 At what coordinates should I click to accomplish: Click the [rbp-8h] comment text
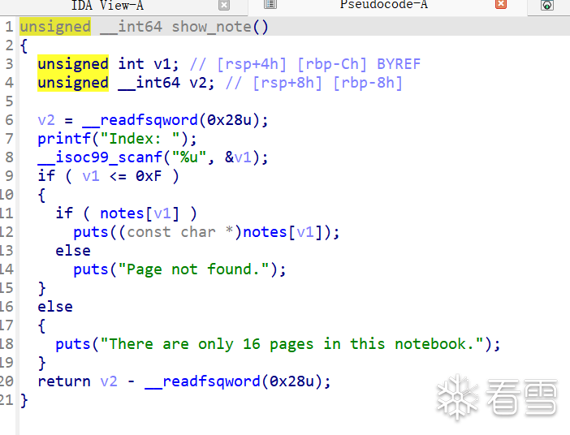pyautogui.click(x=368, y=83)
